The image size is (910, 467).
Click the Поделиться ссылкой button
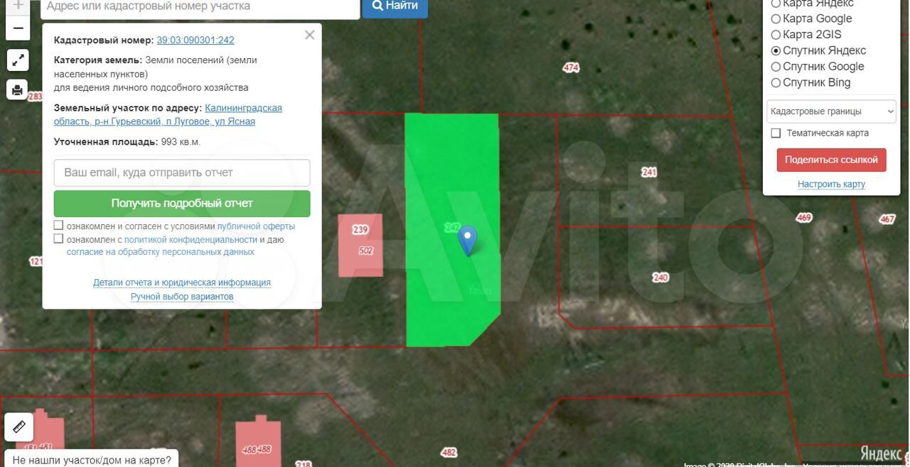click(x=831, y=160)
